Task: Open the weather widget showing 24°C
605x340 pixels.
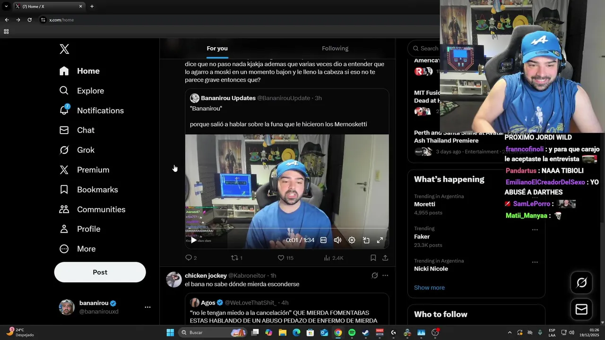Action: (19, 332)
